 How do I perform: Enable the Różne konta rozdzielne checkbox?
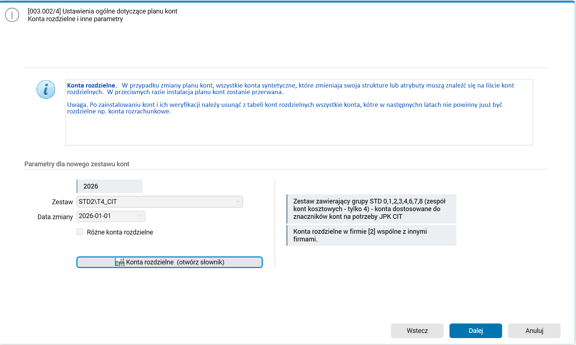80,232
